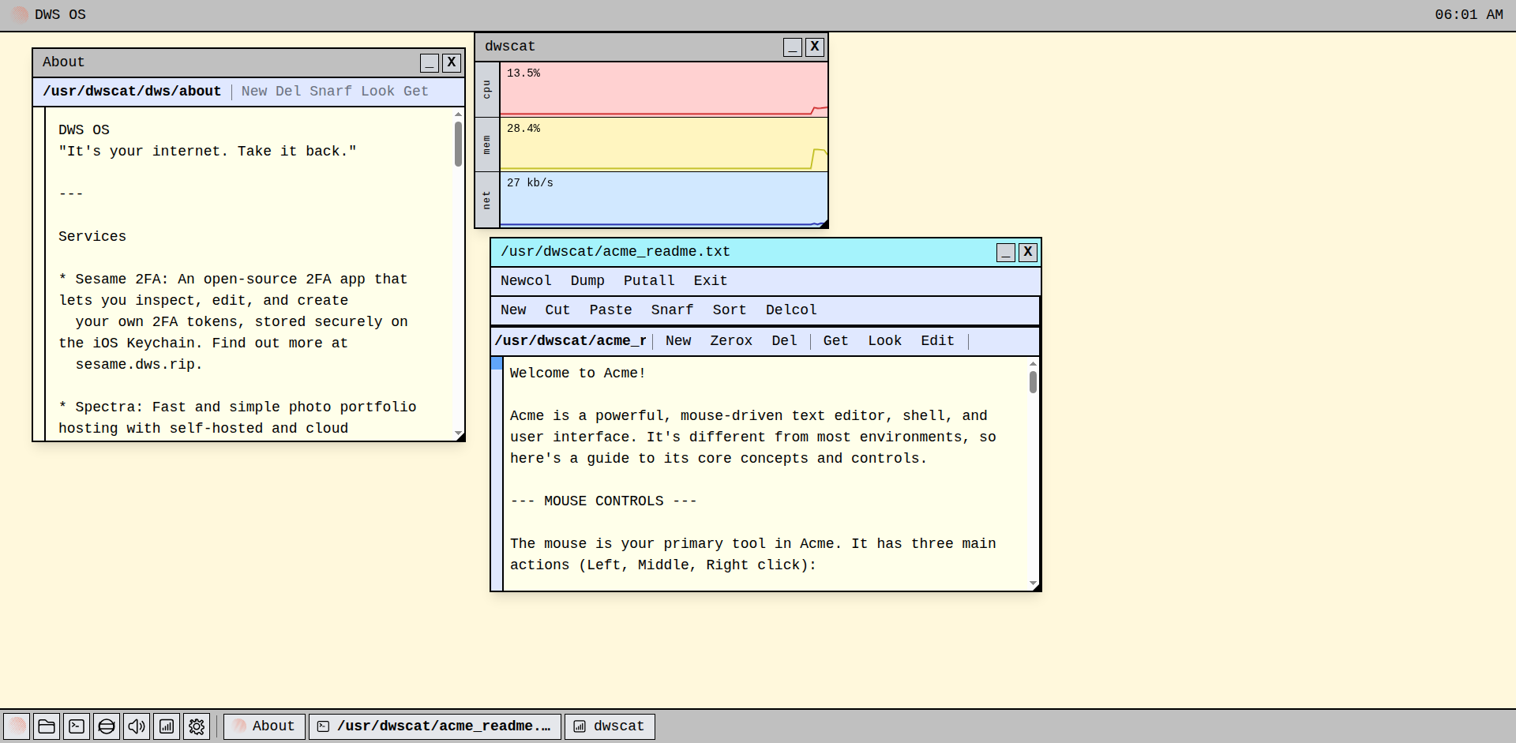1516x743 pixels.
Task: Open the settings gear icon
Action: pos(197,726)
